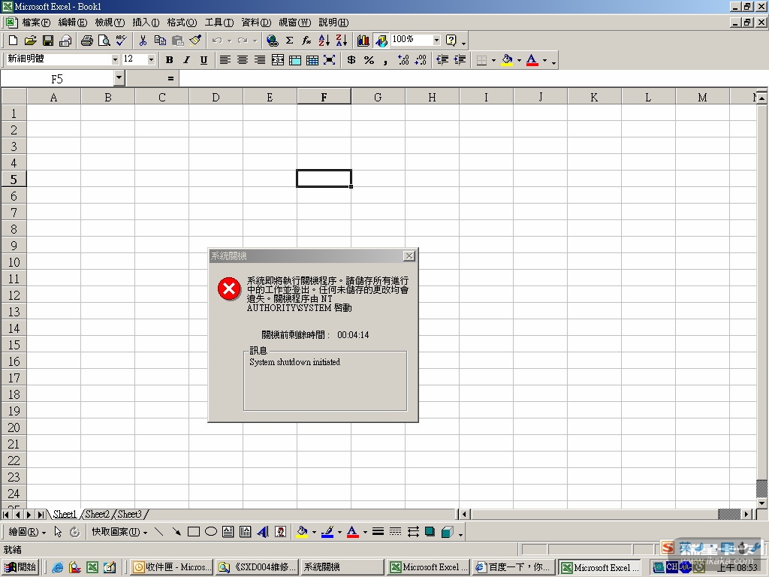
Task: Open the 格式 (Format) menu
Action: click(181, 23)
